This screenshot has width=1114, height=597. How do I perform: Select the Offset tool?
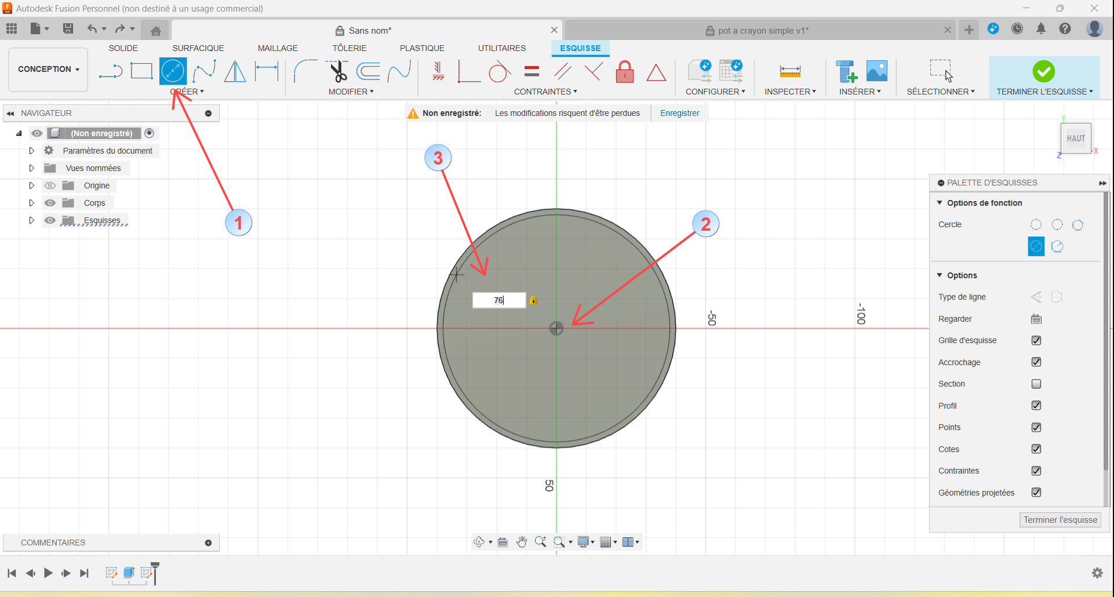point(368,71)
